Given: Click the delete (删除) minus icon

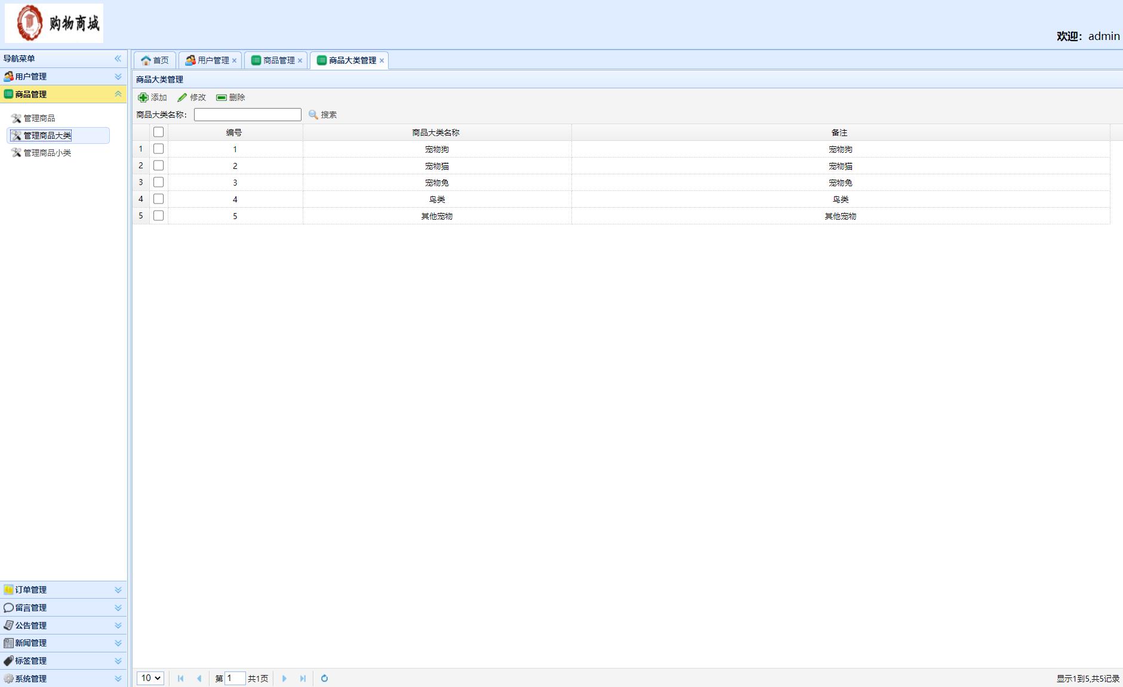Looking at the screenshot, I should coord(221,97).
